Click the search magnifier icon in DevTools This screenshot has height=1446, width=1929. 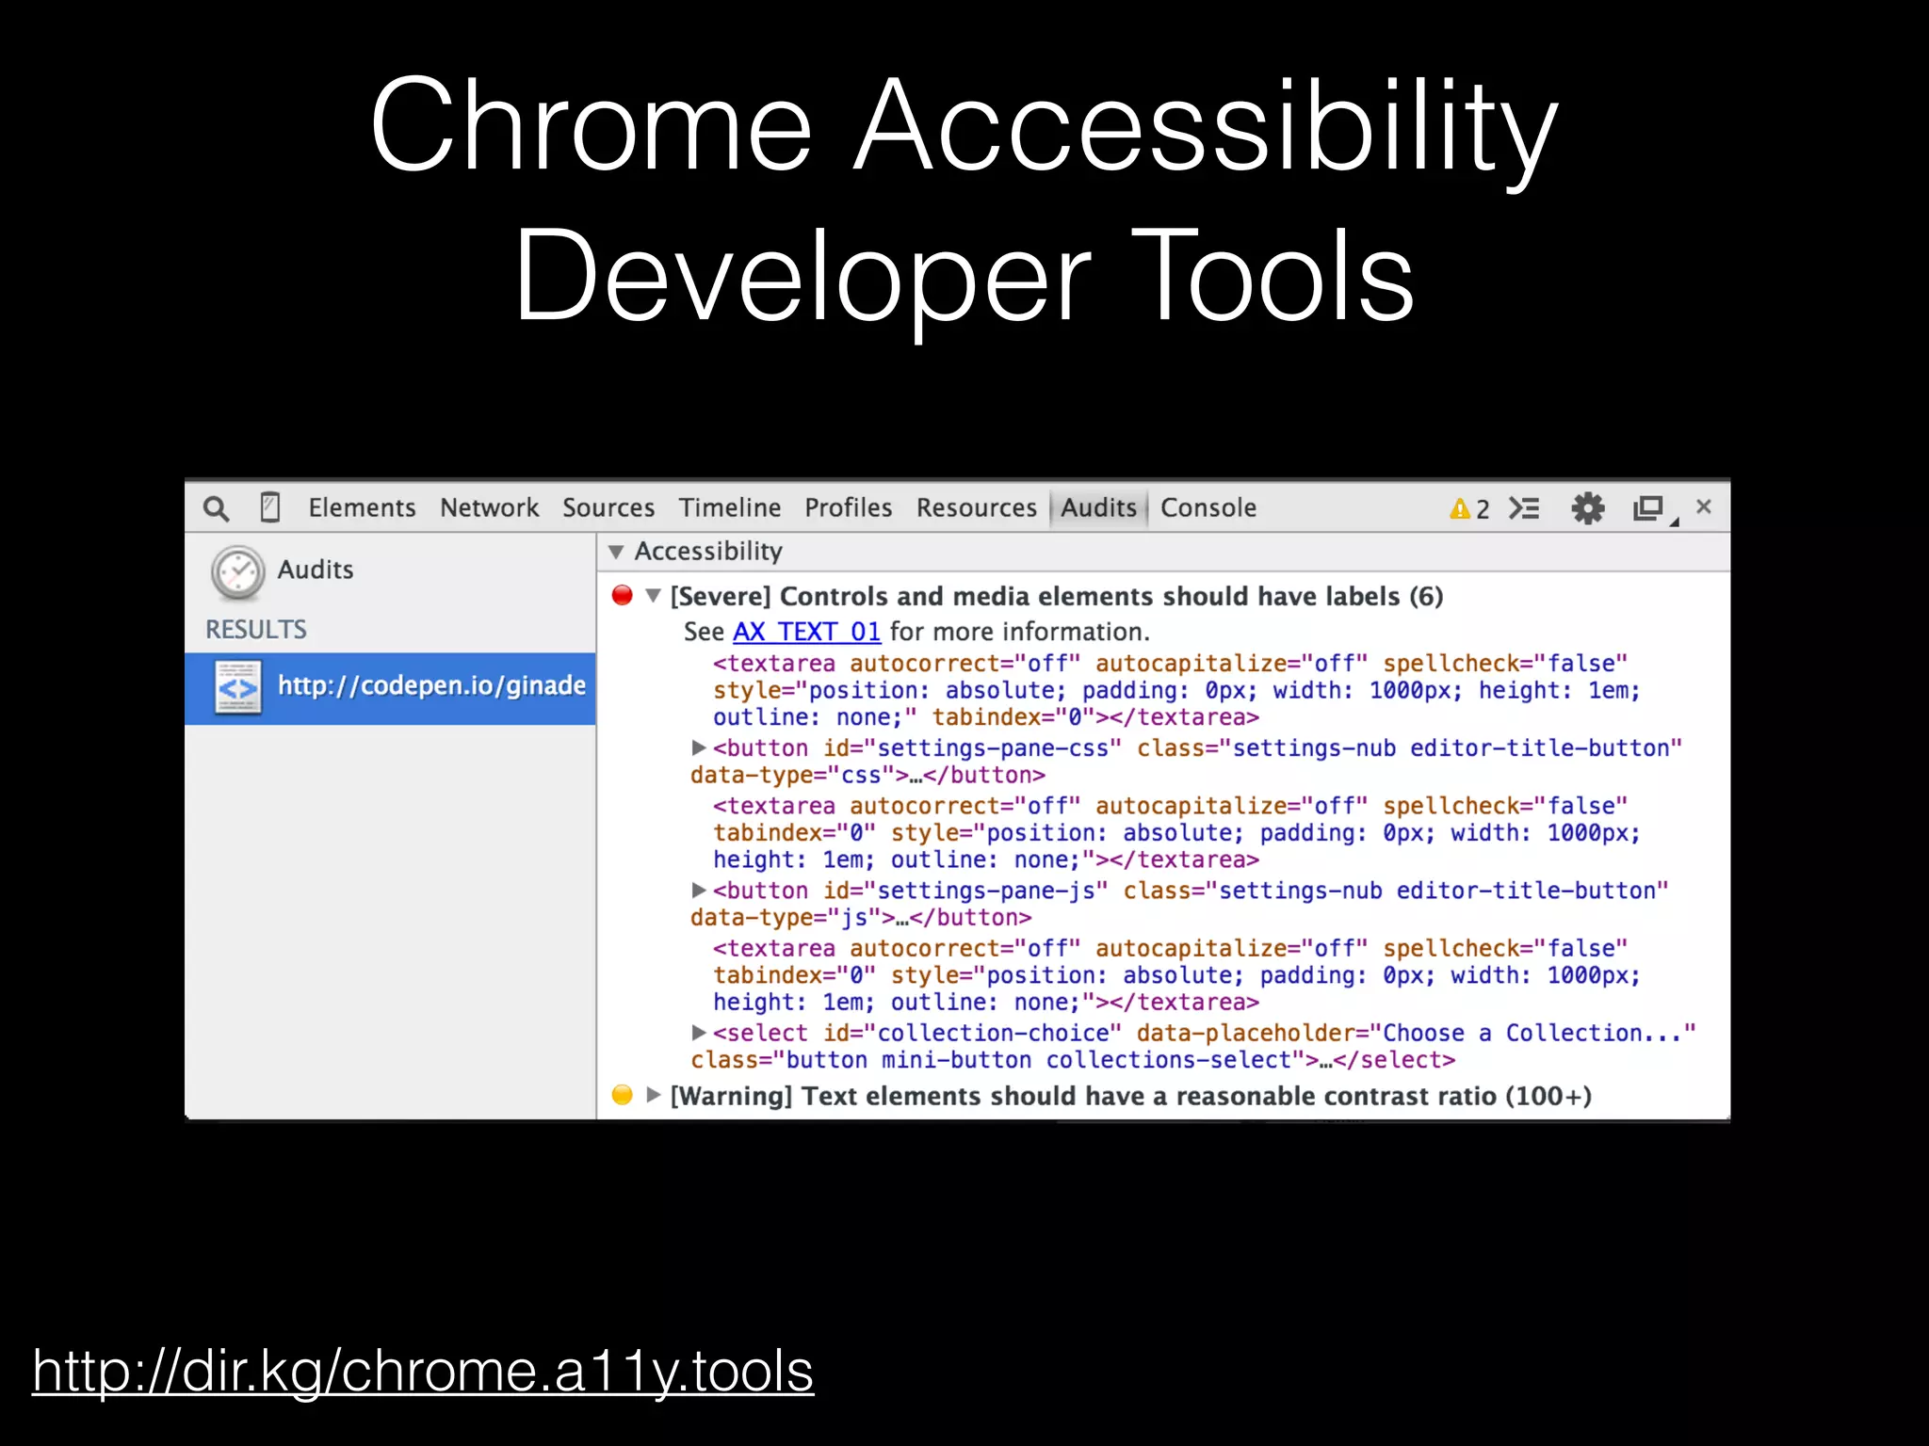pyautogui.click(x=216, y=508)
